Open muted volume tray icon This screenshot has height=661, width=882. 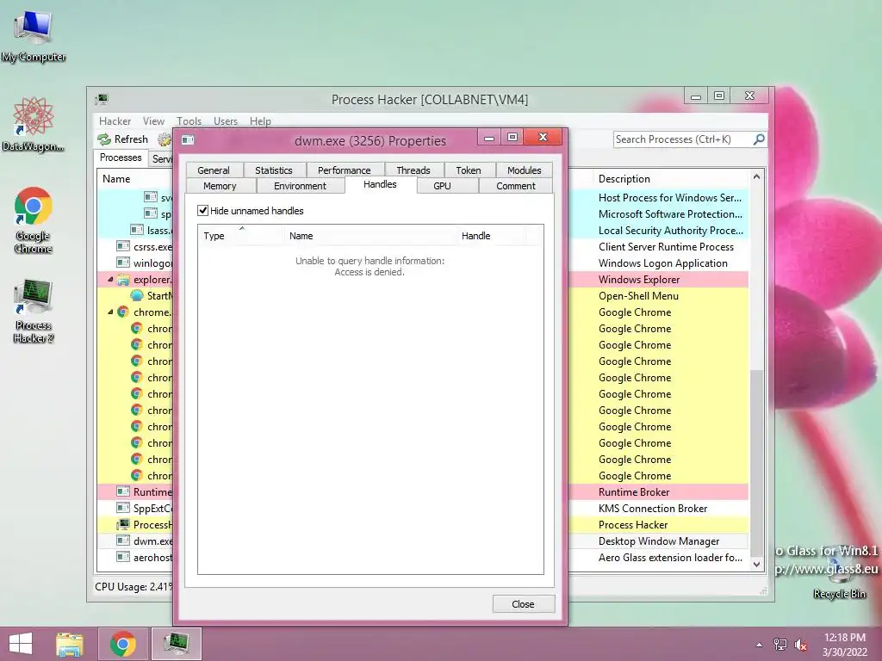(801, 645)
